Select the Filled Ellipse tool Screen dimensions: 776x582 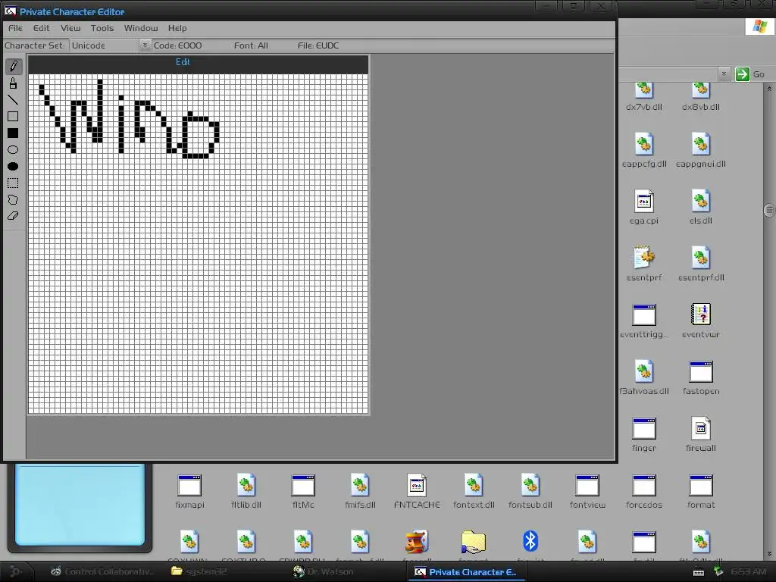click(x=14, y=166)
